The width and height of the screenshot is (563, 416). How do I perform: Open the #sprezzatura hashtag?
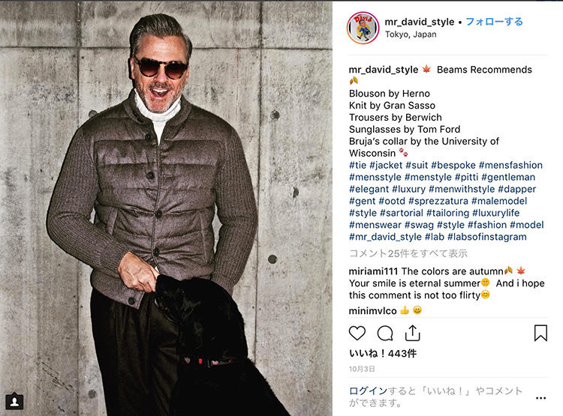438,201
